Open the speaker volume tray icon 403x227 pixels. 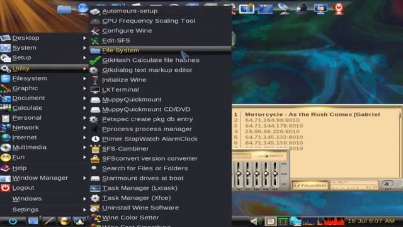[255, 221]
